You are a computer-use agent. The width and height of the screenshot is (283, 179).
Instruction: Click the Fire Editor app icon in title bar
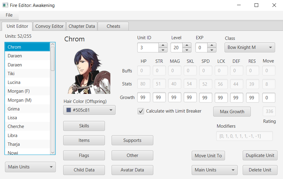(5, 5)
